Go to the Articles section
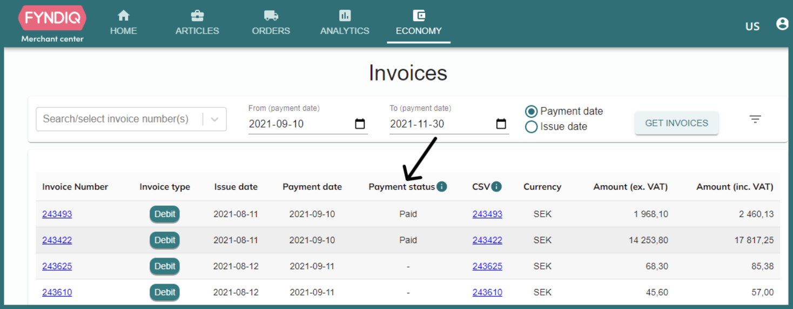The height and width of the screenshot is (309, 793). [x=197, y=23]
